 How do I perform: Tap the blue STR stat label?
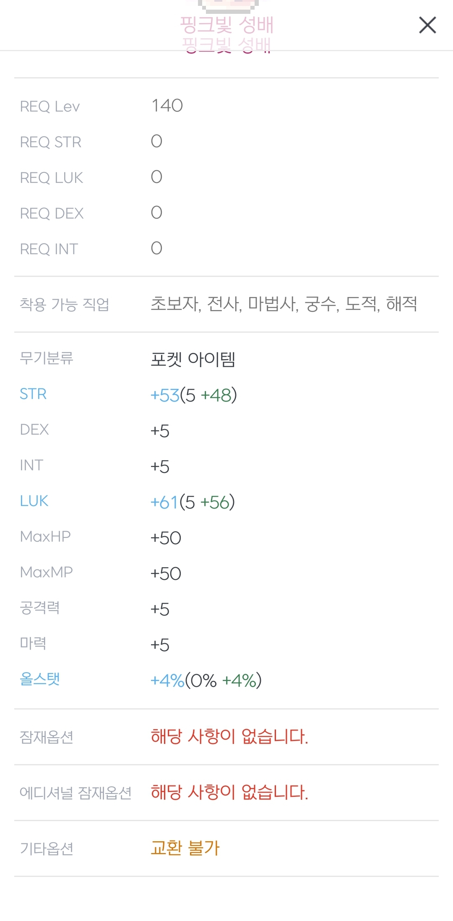pos(33,394)
